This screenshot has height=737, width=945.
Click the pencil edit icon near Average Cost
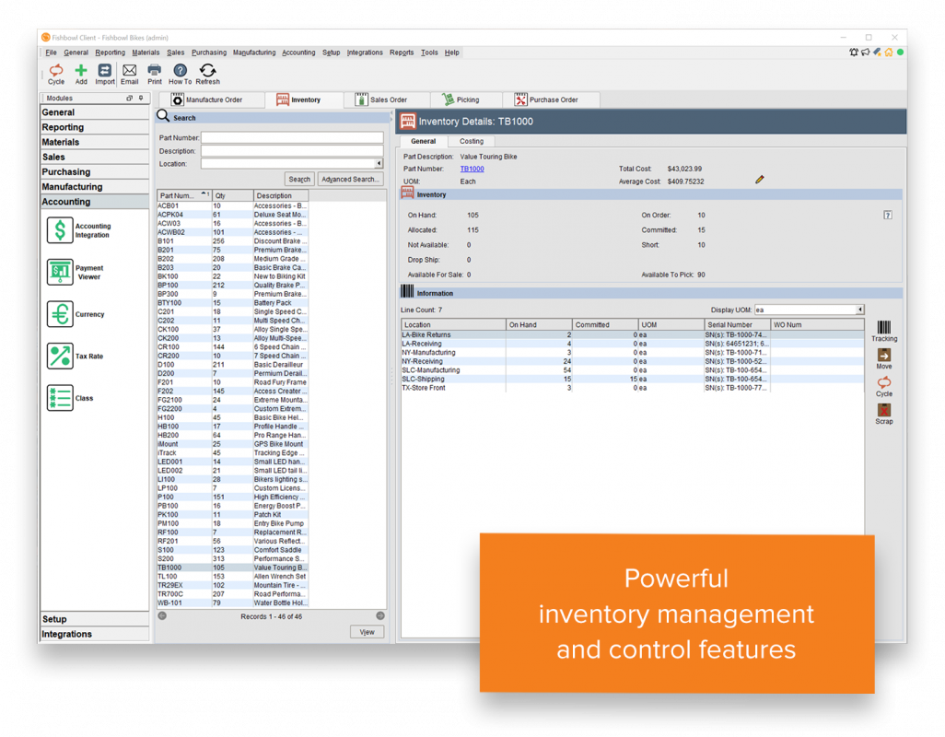pos(759,180)
